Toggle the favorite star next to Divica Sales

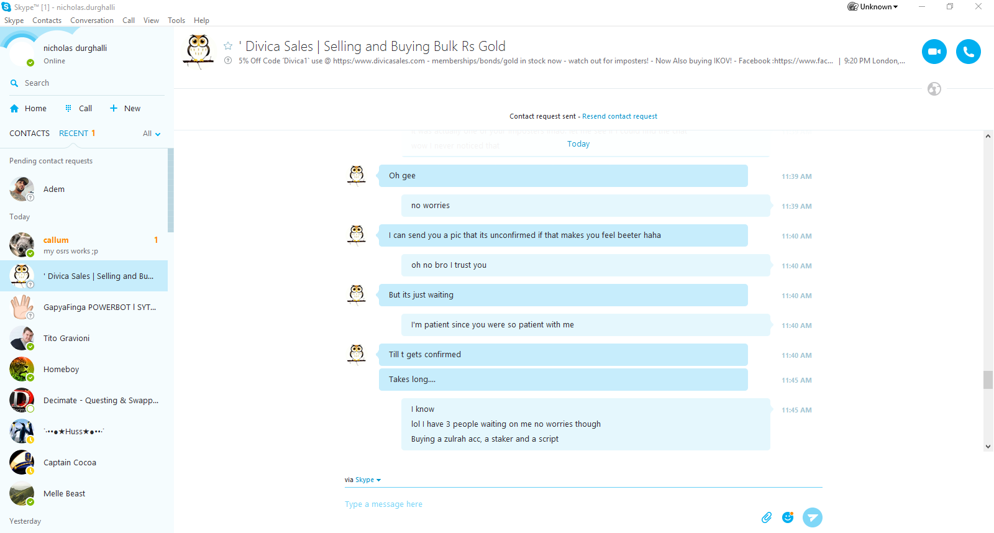(228, 46)
